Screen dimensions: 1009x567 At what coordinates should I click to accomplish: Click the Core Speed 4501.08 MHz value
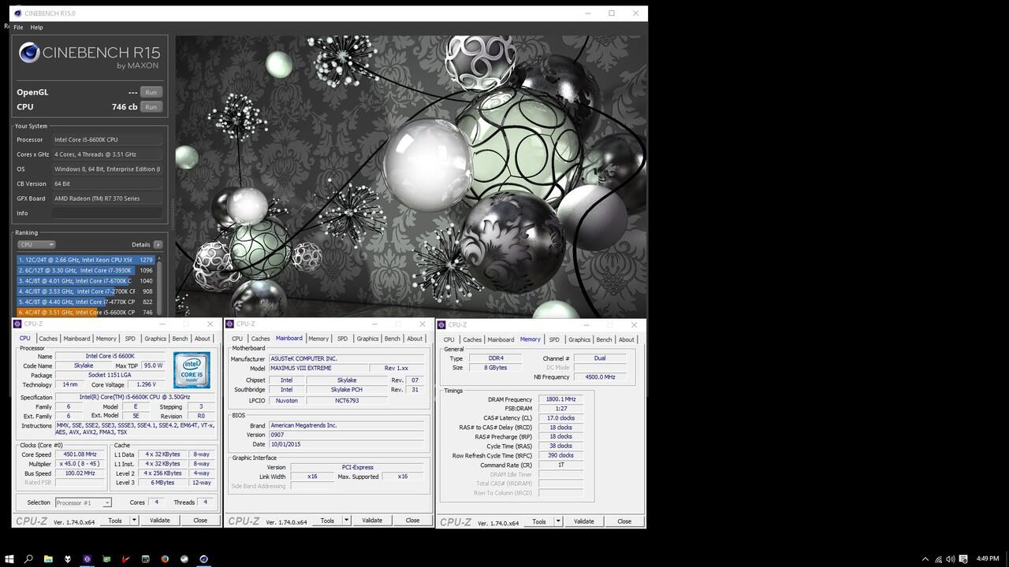pos(80,454)
